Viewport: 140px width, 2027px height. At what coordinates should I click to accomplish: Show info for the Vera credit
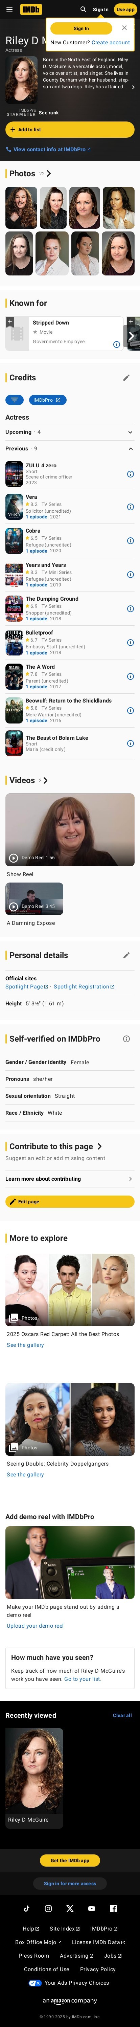pyautogui.click(x=130, y=507)
